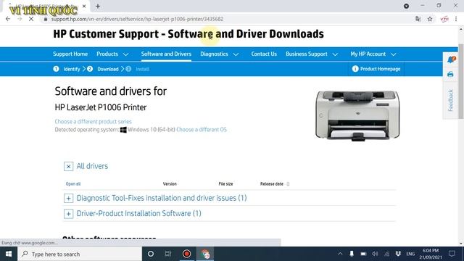464x261 pixels.
Task: Open the volume control in the tray
Action: [375, 254]
